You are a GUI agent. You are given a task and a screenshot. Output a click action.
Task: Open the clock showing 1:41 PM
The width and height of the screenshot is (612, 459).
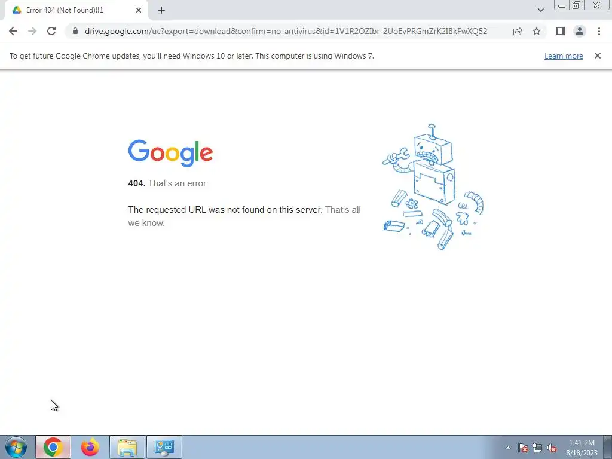pos(582,448)
